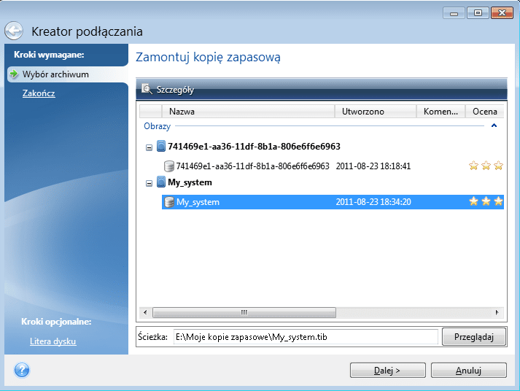Click the drive icon in highlighted My_system row
Screen dimensions: 520x391
(x=169, y=202)
